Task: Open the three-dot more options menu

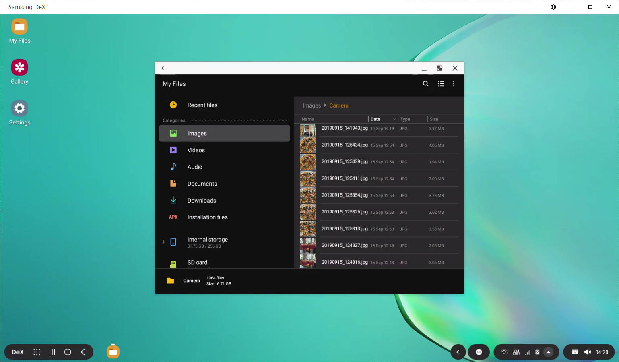Action: click(454, 84)
